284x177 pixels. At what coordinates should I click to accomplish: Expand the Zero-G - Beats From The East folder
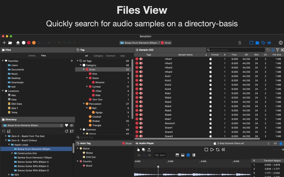point(6,136)
